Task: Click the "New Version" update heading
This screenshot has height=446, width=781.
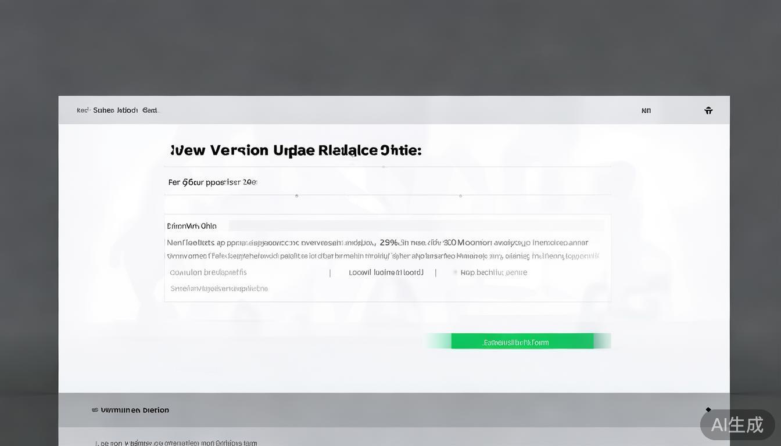Action: [x=296, y=150]
